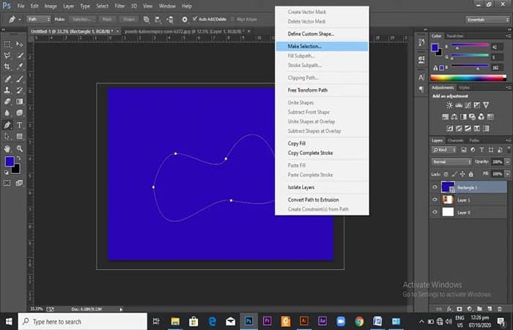This screenshot has height=330, width=513.
Task: Select the Zoom tool
Action: pyautogui.click(x=20, y=149)
